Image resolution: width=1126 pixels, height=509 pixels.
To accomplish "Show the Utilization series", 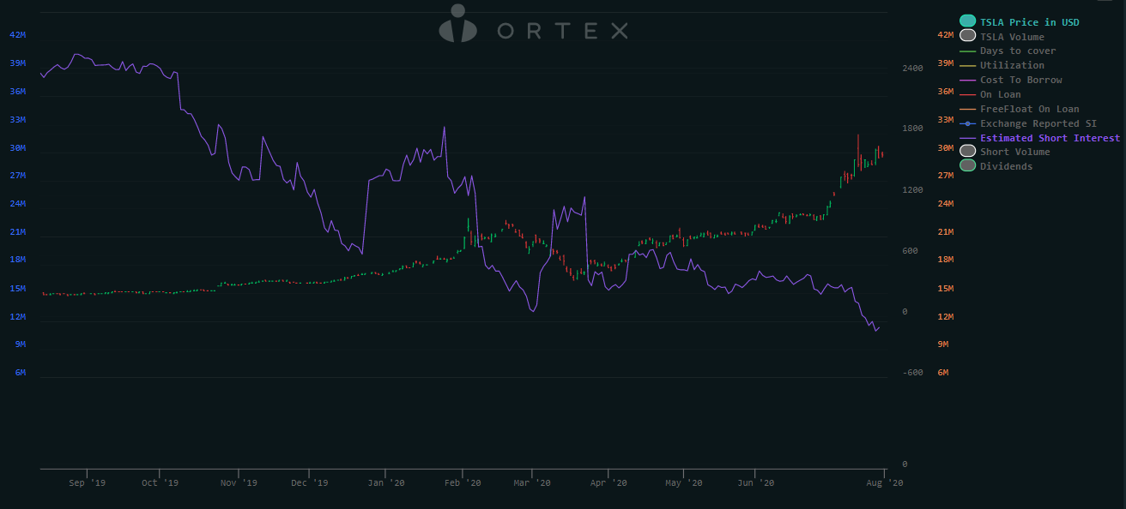I will coord(1012,65).
